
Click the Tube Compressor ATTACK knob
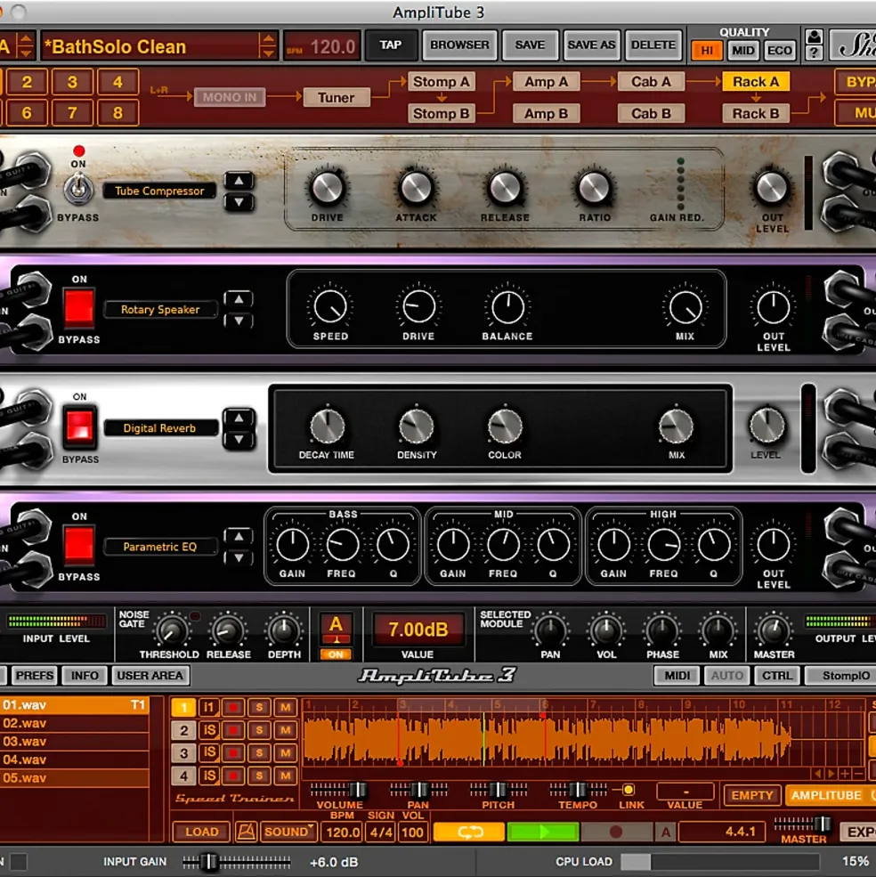[x=416, y=187]
